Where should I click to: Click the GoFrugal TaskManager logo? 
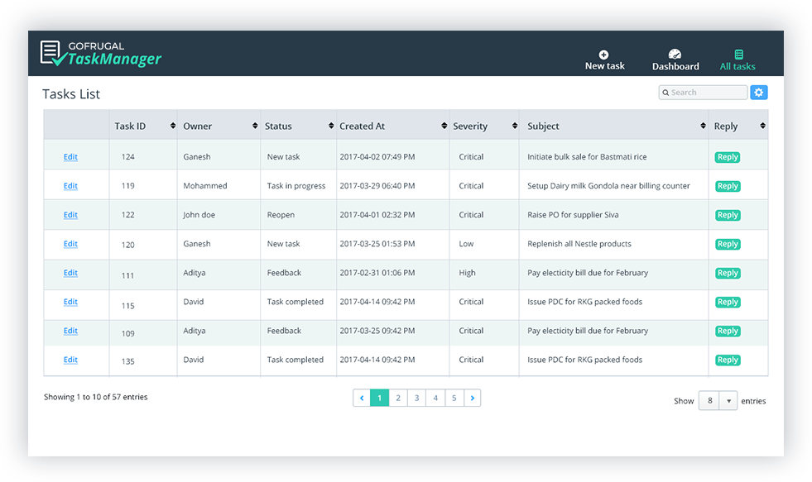pos(101,53)
